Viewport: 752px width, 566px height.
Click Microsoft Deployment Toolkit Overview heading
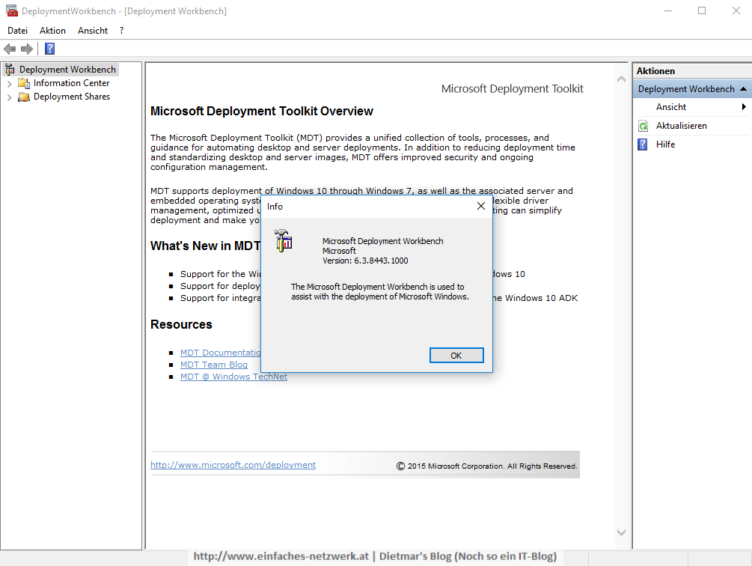(262, 112)
